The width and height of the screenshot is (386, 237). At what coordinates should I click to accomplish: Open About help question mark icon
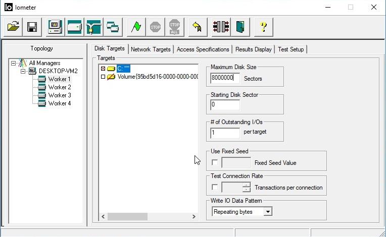(x=263, y=27)
